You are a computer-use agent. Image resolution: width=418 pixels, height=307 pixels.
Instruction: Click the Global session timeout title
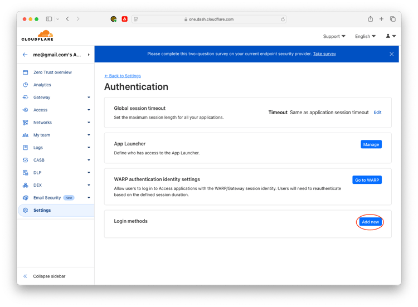pyautogui.click(x=140, y=108)
